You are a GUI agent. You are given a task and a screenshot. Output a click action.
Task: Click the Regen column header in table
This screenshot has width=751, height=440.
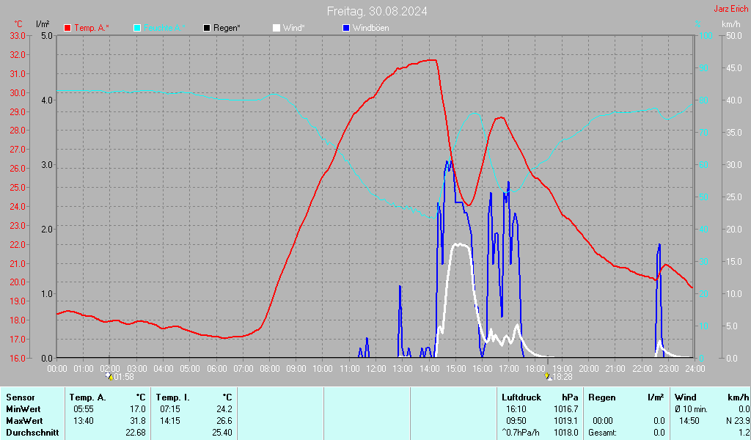click(x=602, y=397)
